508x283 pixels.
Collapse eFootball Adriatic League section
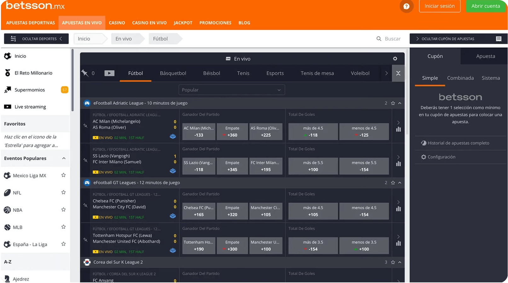click(x=400, y=103)
